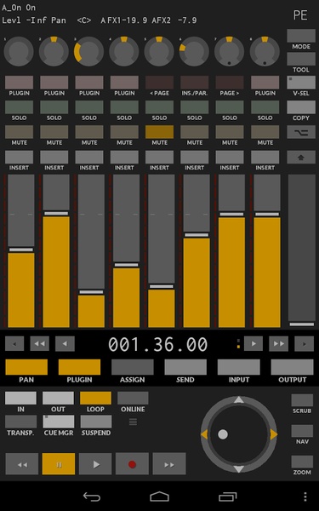Unmute channel 5 with highlighted MUTE button
This screenshot has width=319, height=511.
tap(160, 132)
